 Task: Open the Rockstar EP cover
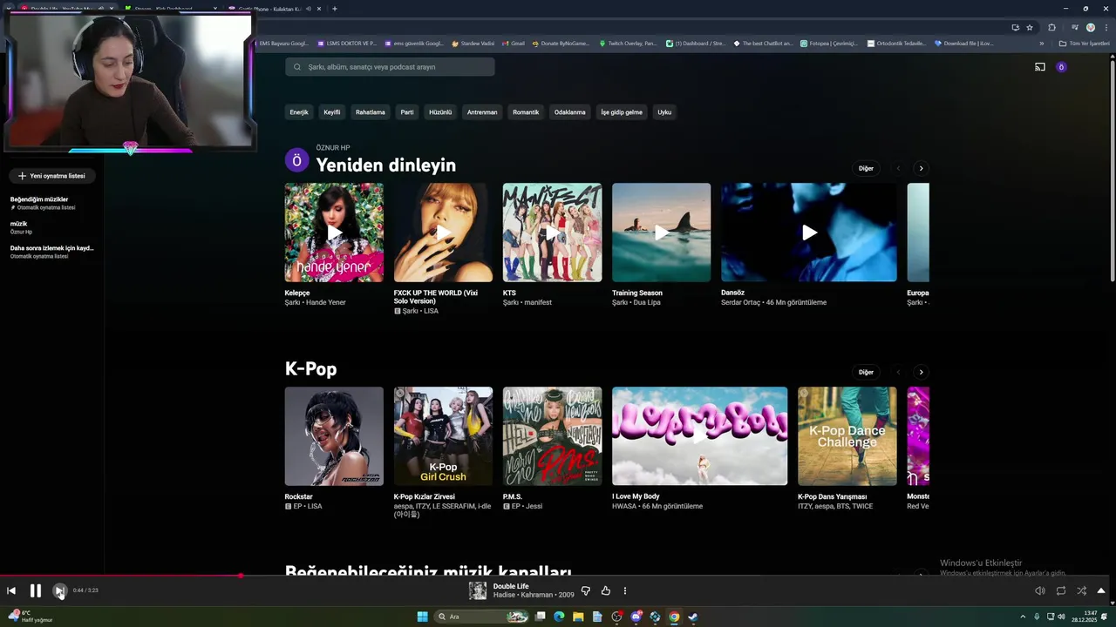pyautogui.click(x=334, y=436)
